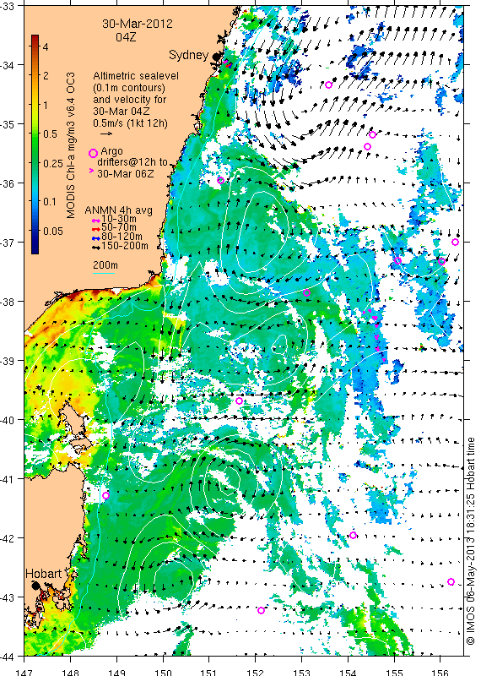Click the 'drifters@12h to' legend text
The width and height of the screenshot is (481, 676).
[132, 162]
